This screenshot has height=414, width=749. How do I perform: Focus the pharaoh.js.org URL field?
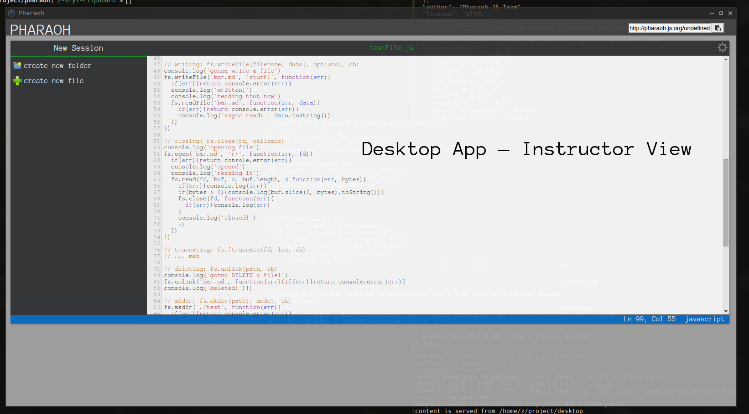[x=670, y=28]
